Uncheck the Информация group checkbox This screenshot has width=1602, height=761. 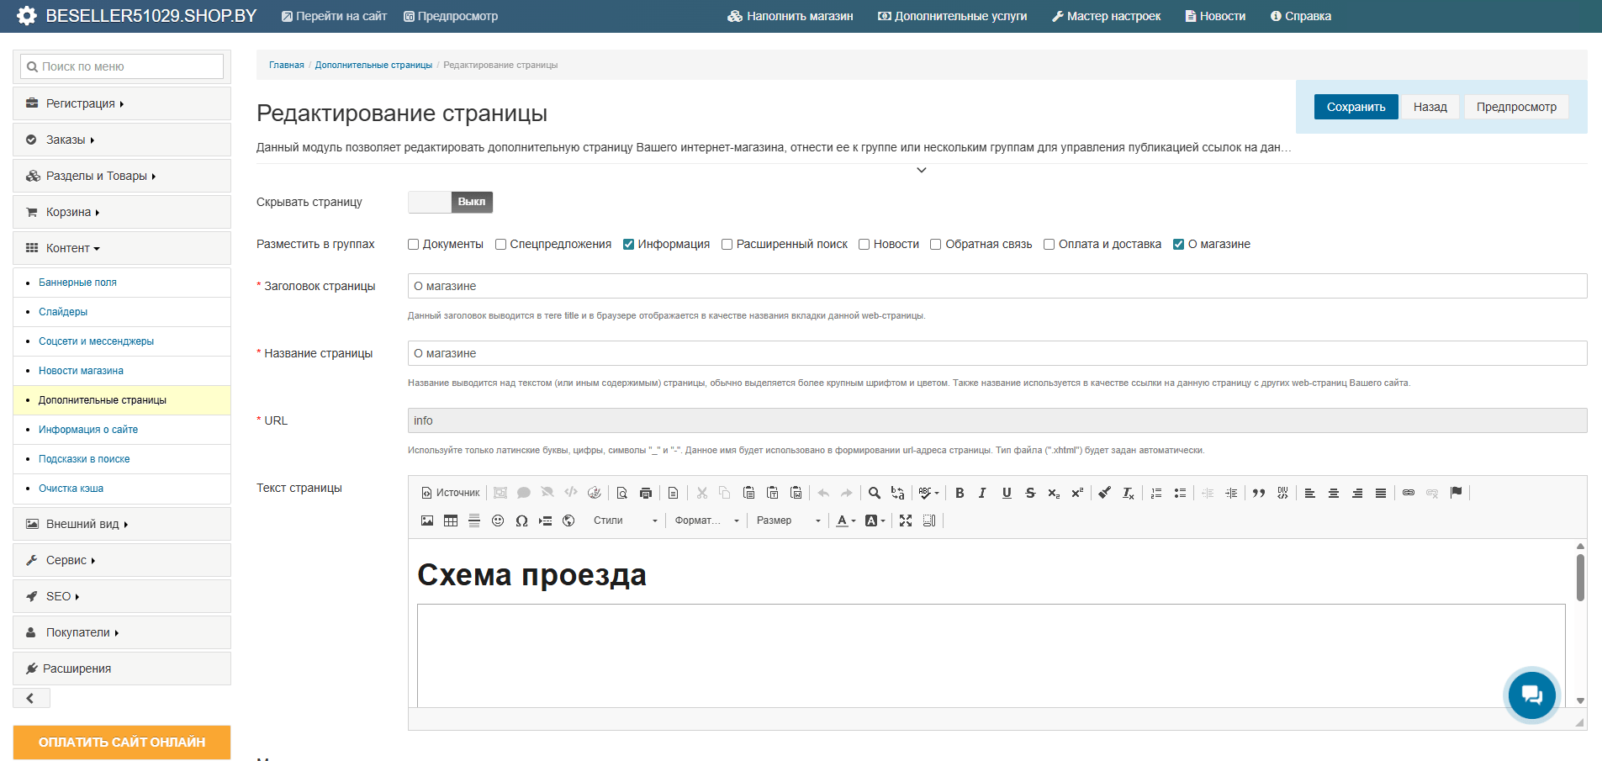point(628,244)
